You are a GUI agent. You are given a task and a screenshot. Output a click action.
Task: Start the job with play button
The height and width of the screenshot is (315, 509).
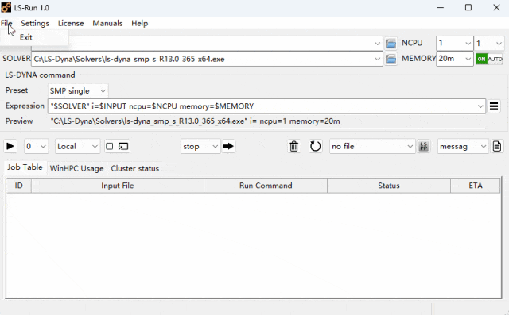(x=10, y=146)
